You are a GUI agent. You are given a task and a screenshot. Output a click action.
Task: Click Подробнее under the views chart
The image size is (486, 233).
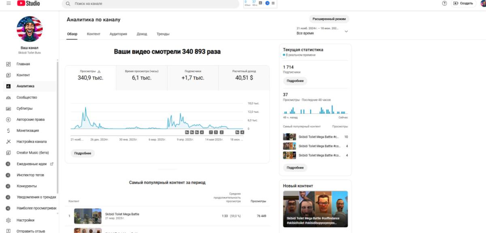83,154
